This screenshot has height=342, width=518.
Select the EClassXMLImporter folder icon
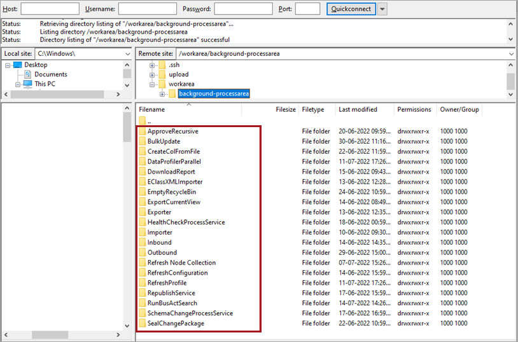click(x=143, y=182)
